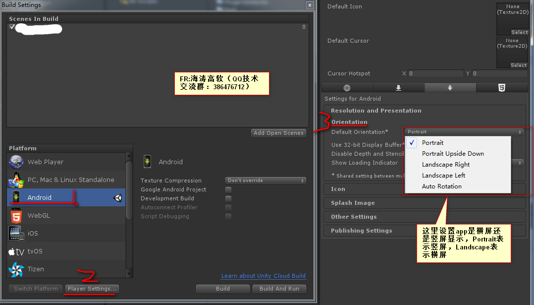This screenshot has height=305, width=534.
Task: Click Select under Default Icon texture
Action: click(519, 32)
